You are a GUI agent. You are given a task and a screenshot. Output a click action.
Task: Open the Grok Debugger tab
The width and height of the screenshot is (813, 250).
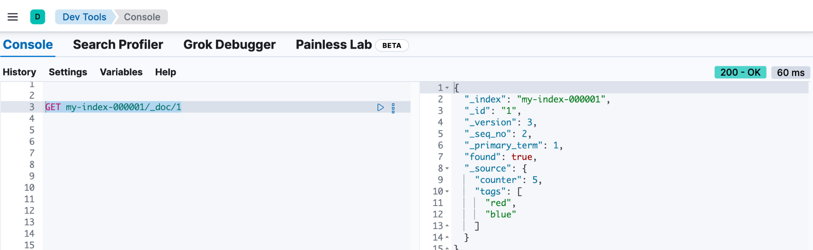229,44
